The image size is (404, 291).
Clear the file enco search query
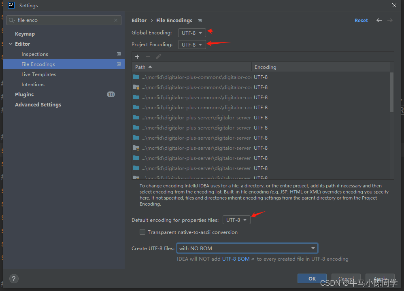[x=115, y=20]
